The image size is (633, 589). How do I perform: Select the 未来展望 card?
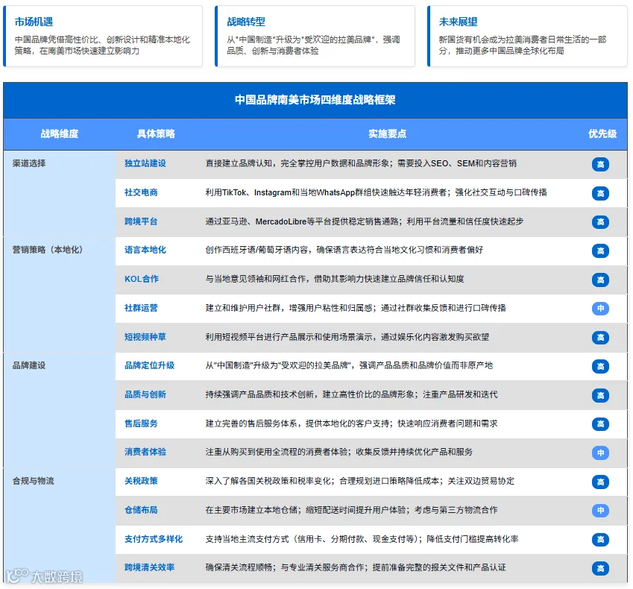(527, 36)
